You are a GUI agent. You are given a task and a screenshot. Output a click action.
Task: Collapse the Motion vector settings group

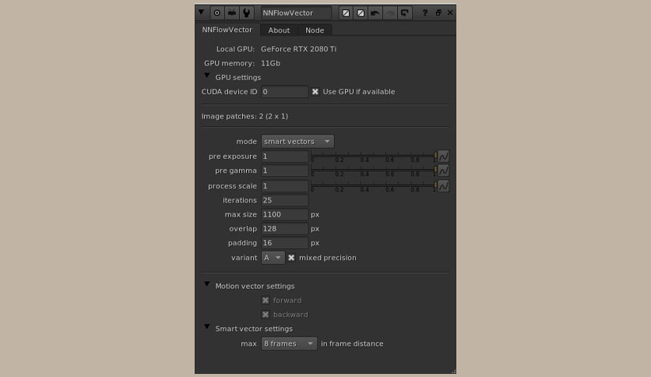[x=207, y=284]
